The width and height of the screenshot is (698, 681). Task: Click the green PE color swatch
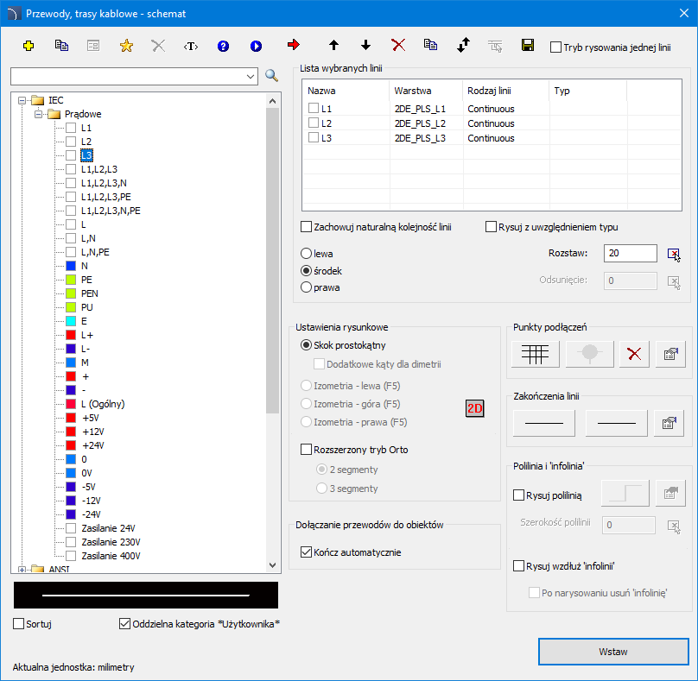(x=72, y=280)
